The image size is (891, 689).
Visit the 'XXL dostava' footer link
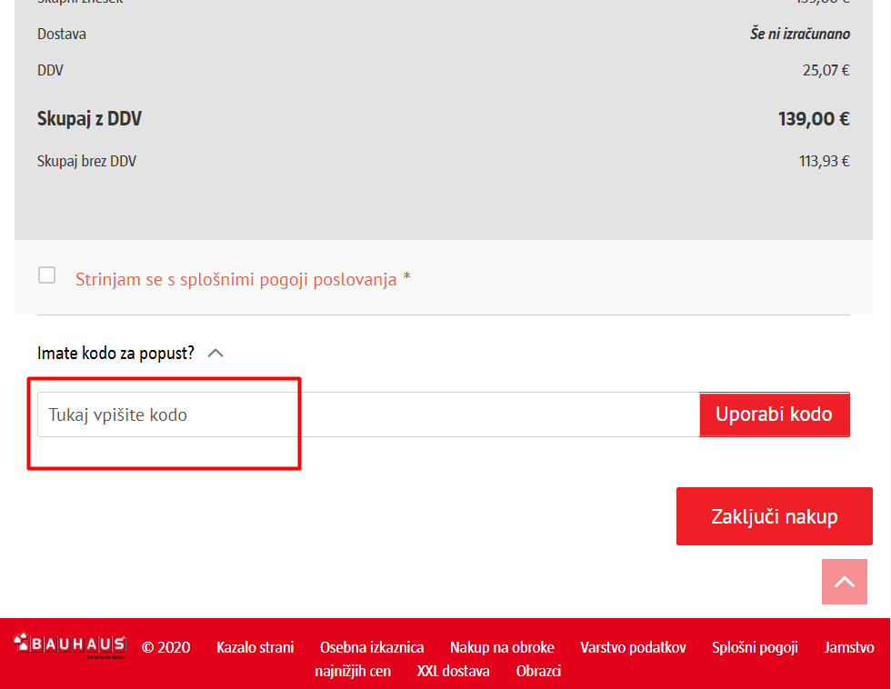pyautogui.click(x=453, y=672)
